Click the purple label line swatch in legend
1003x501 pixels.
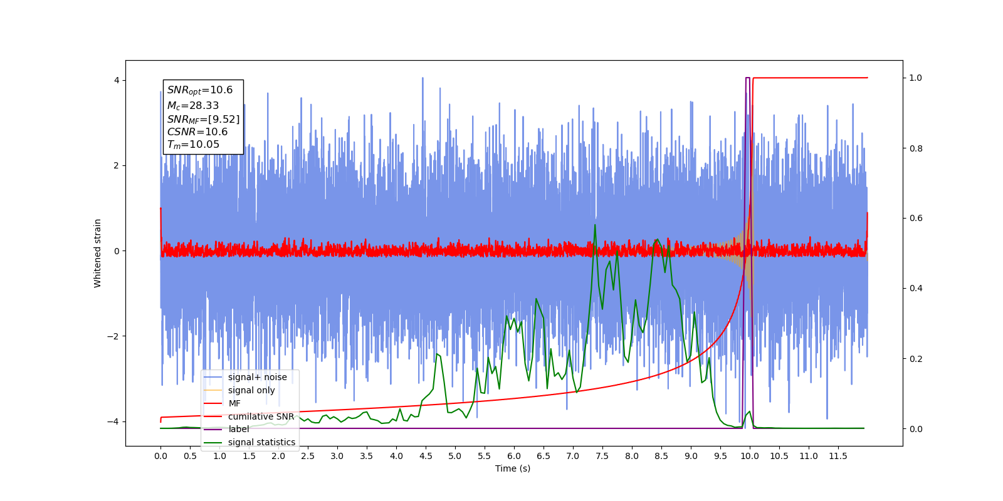point(213,430)
